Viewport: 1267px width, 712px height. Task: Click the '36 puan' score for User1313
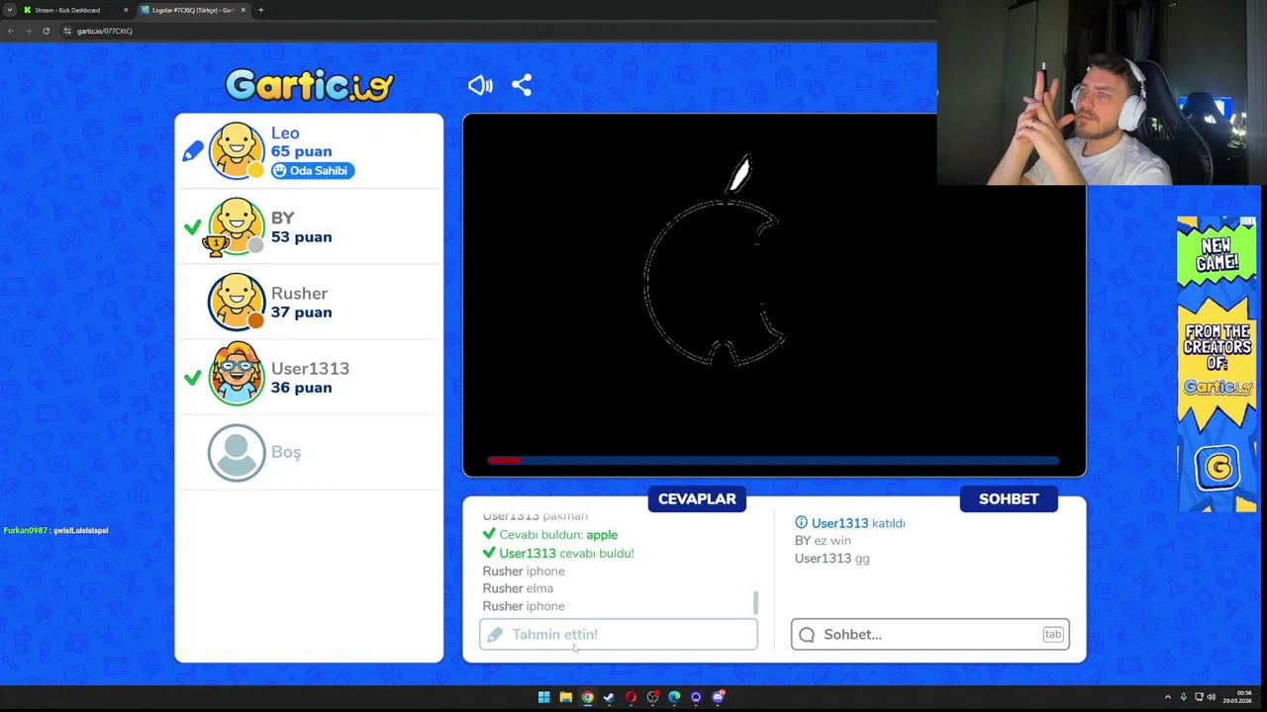(301, 388)
